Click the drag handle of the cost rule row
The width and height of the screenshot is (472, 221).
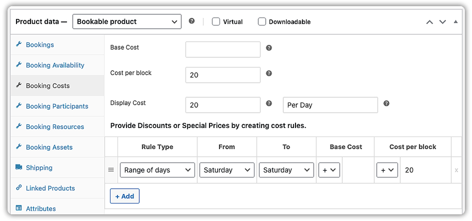click(x=111, y=170)
